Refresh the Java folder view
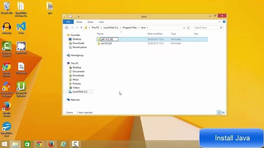The width and height of the screenshot is (264, 148). (189, 28)
